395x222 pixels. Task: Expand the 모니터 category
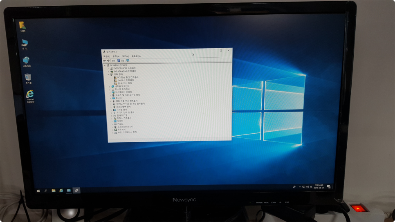pos(110,98)
